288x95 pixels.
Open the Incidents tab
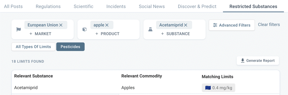coord(116,6)
